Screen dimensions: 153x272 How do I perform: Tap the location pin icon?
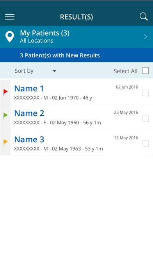(x=10, y=37)
